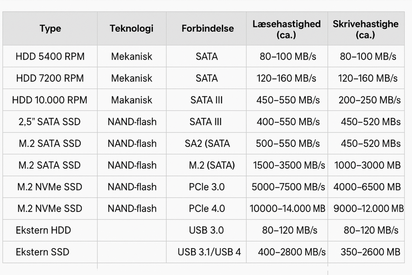The height and width of the screenshot is (275, 412).
Task: Click the Forbindelse header cell
Action: pyautogui.click(x=208, y=29)
